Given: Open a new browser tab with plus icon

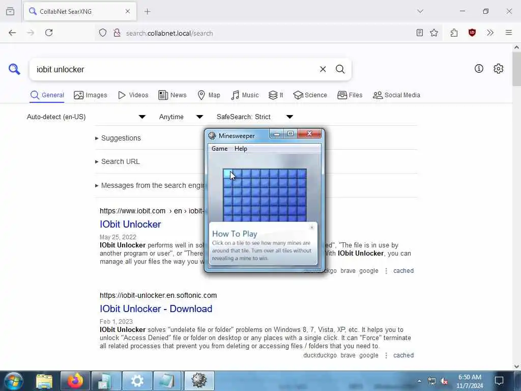Looking at the screenshot, I should 148,11.
